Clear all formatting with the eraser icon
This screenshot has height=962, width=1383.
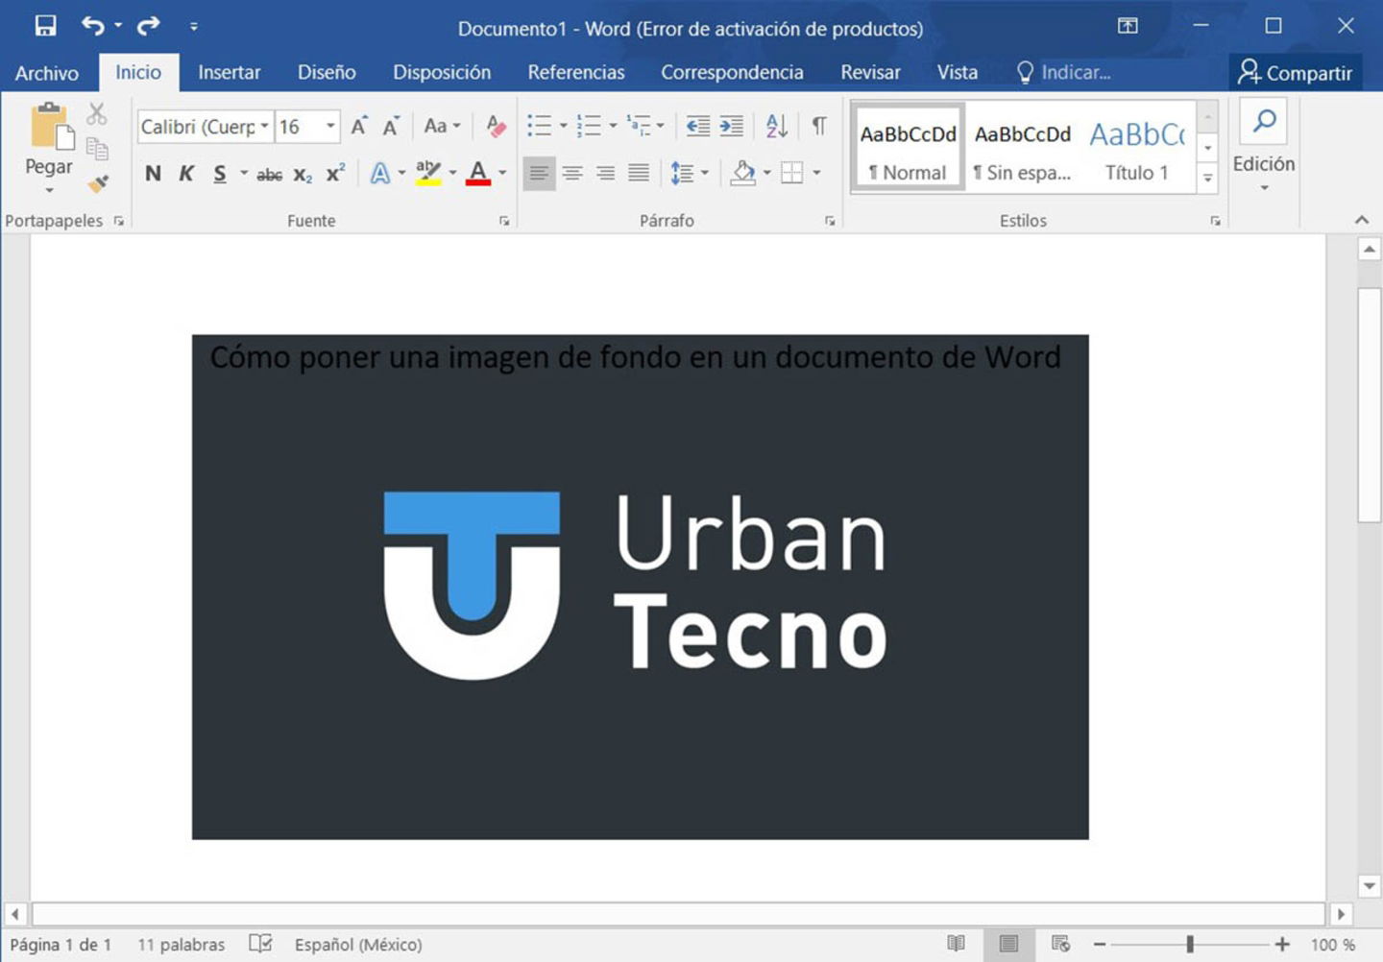coord(496,126)
